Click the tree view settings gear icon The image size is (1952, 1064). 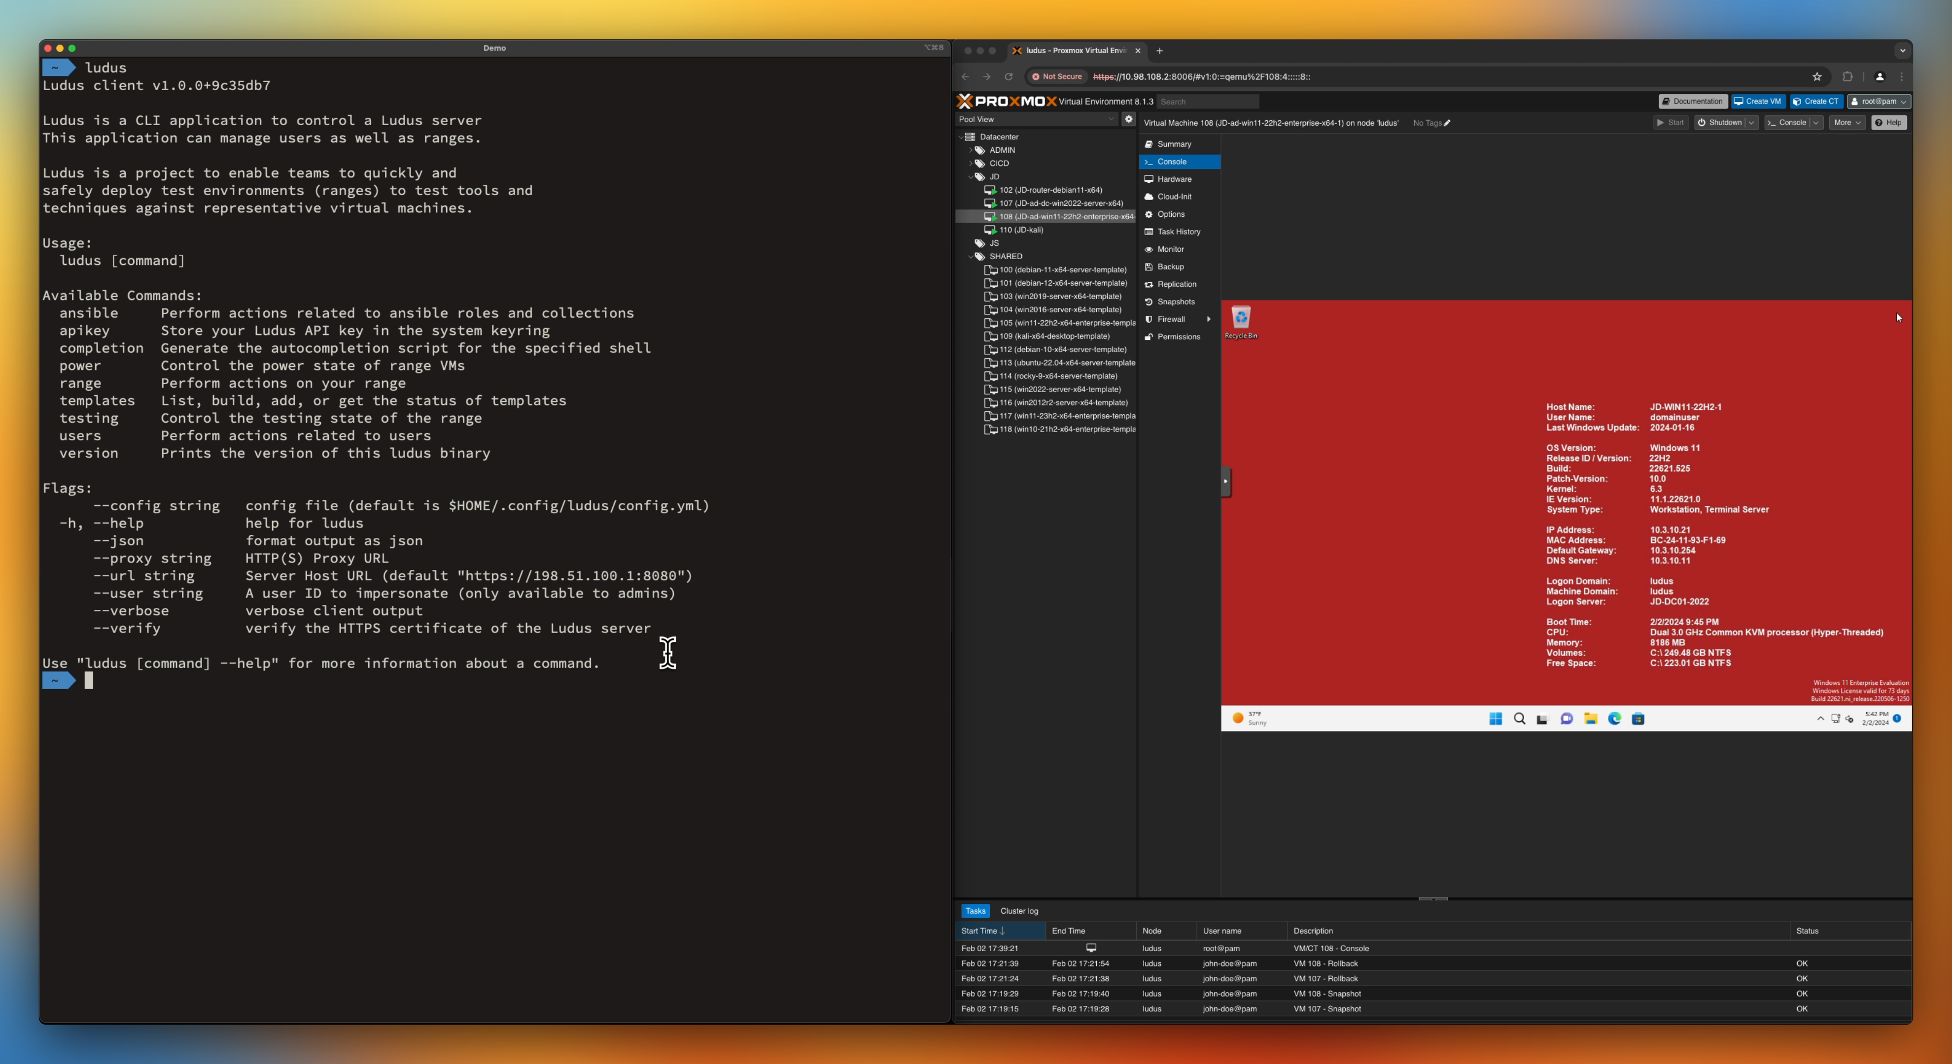coord(1128,120)
